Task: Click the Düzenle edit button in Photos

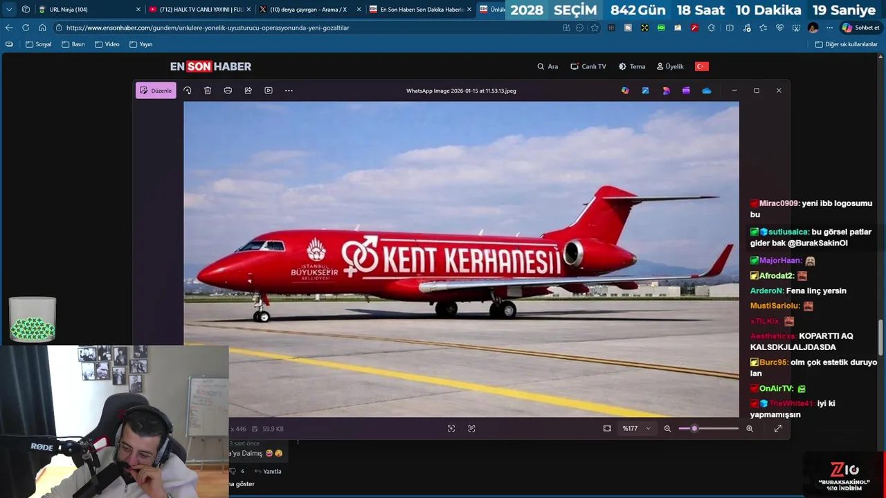Action: point(156,91)
